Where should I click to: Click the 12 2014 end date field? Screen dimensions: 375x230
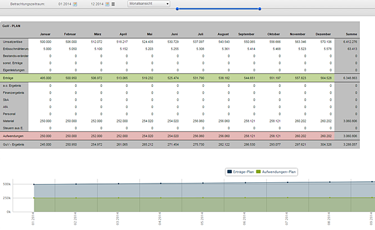pyautogui.click(x=97, y=4)
